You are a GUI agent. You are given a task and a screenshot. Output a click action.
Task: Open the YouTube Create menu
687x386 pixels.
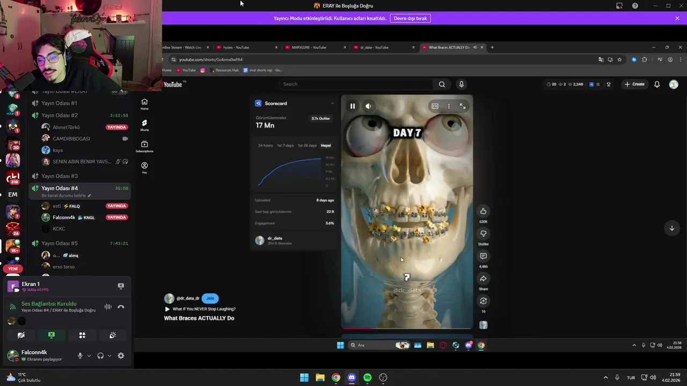pos(634,84)
